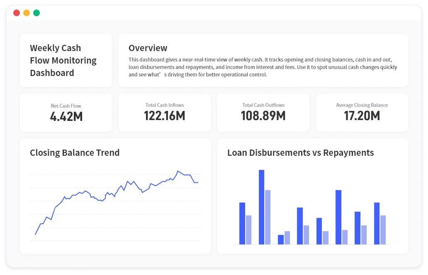Select the Total Cash Outflows KPI card

click(263, 112)
